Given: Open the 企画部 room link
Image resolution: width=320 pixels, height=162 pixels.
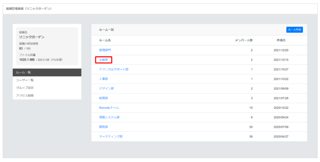Looking at the screenshot, I should coord(103,60).
